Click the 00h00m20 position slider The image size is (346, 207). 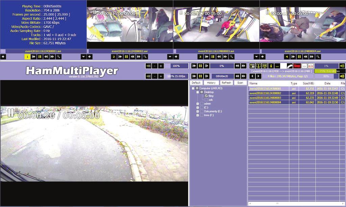coord(222,76)
